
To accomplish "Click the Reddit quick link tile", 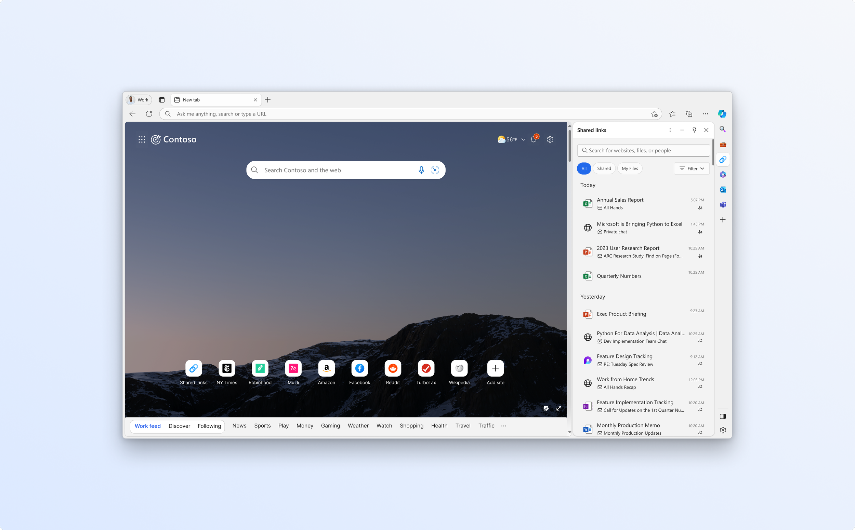I will coord(393,368).
